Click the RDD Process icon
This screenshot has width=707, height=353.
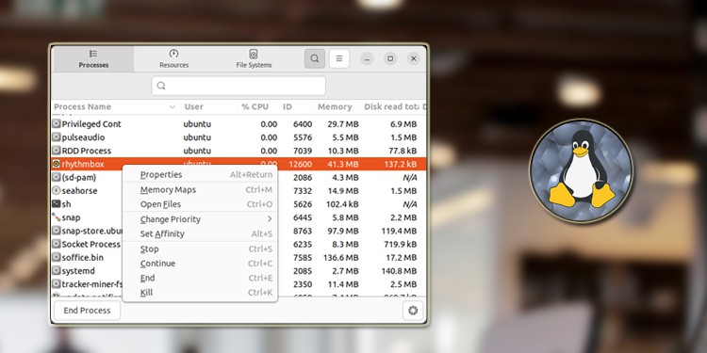pyautogui.click(x=57, y=151)
